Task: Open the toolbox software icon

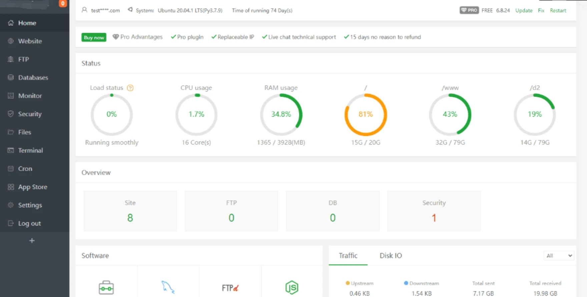Action: click(106, 287)
